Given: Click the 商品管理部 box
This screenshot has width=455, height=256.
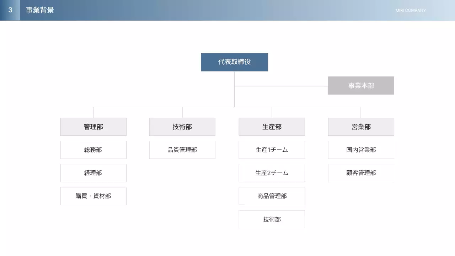Looking at the screenshot, I should [272, 196].
